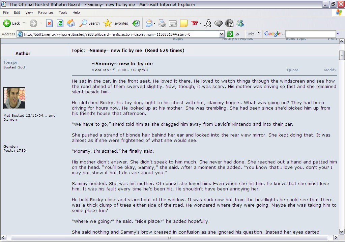The width and height of the screenshot is (345, 242).
Task: Click the Modify link on the post
Action: point(330,70)
